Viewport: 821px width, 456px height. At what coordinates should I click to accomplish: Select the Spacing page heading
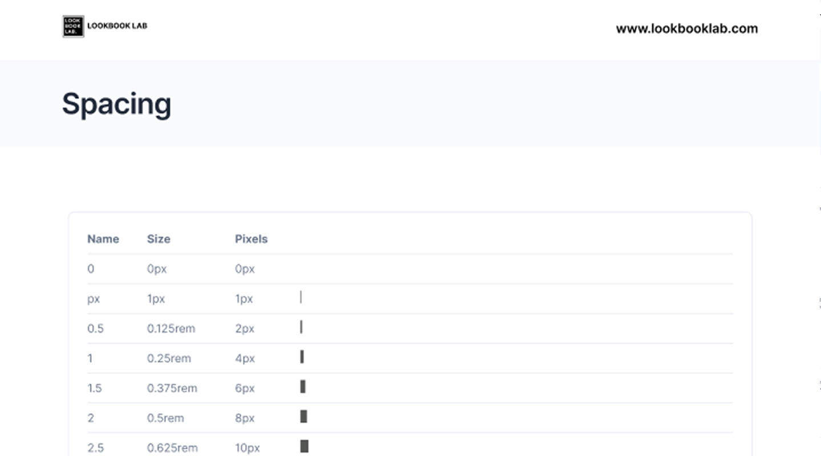point(116,104)
